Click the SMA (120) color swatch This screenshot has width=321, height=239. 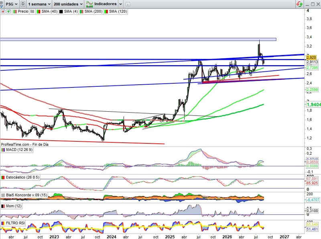106,12
